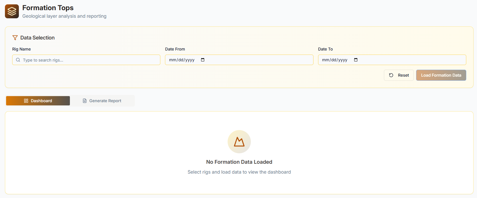Open the Date From calendar picker icon
Screen dimensions: 477x198
point(203,60)
